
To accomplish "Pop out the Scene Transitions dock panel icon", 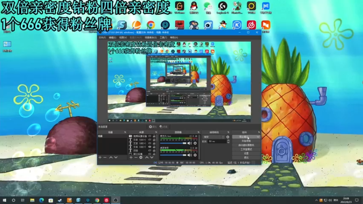I will click(x=228, y=132).
